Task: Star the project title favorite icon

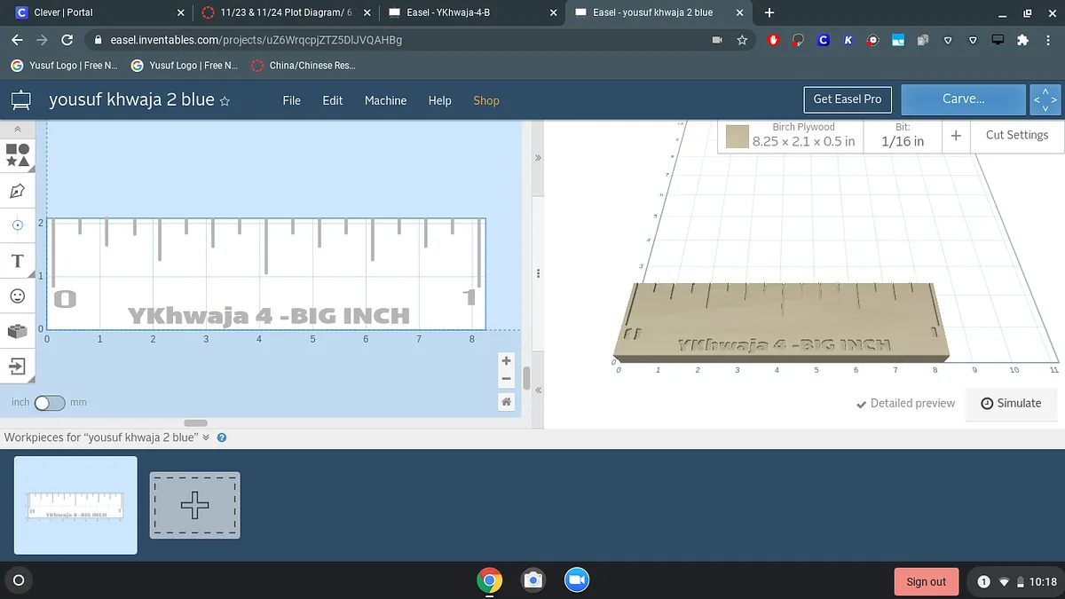Action: click(225, 101)
